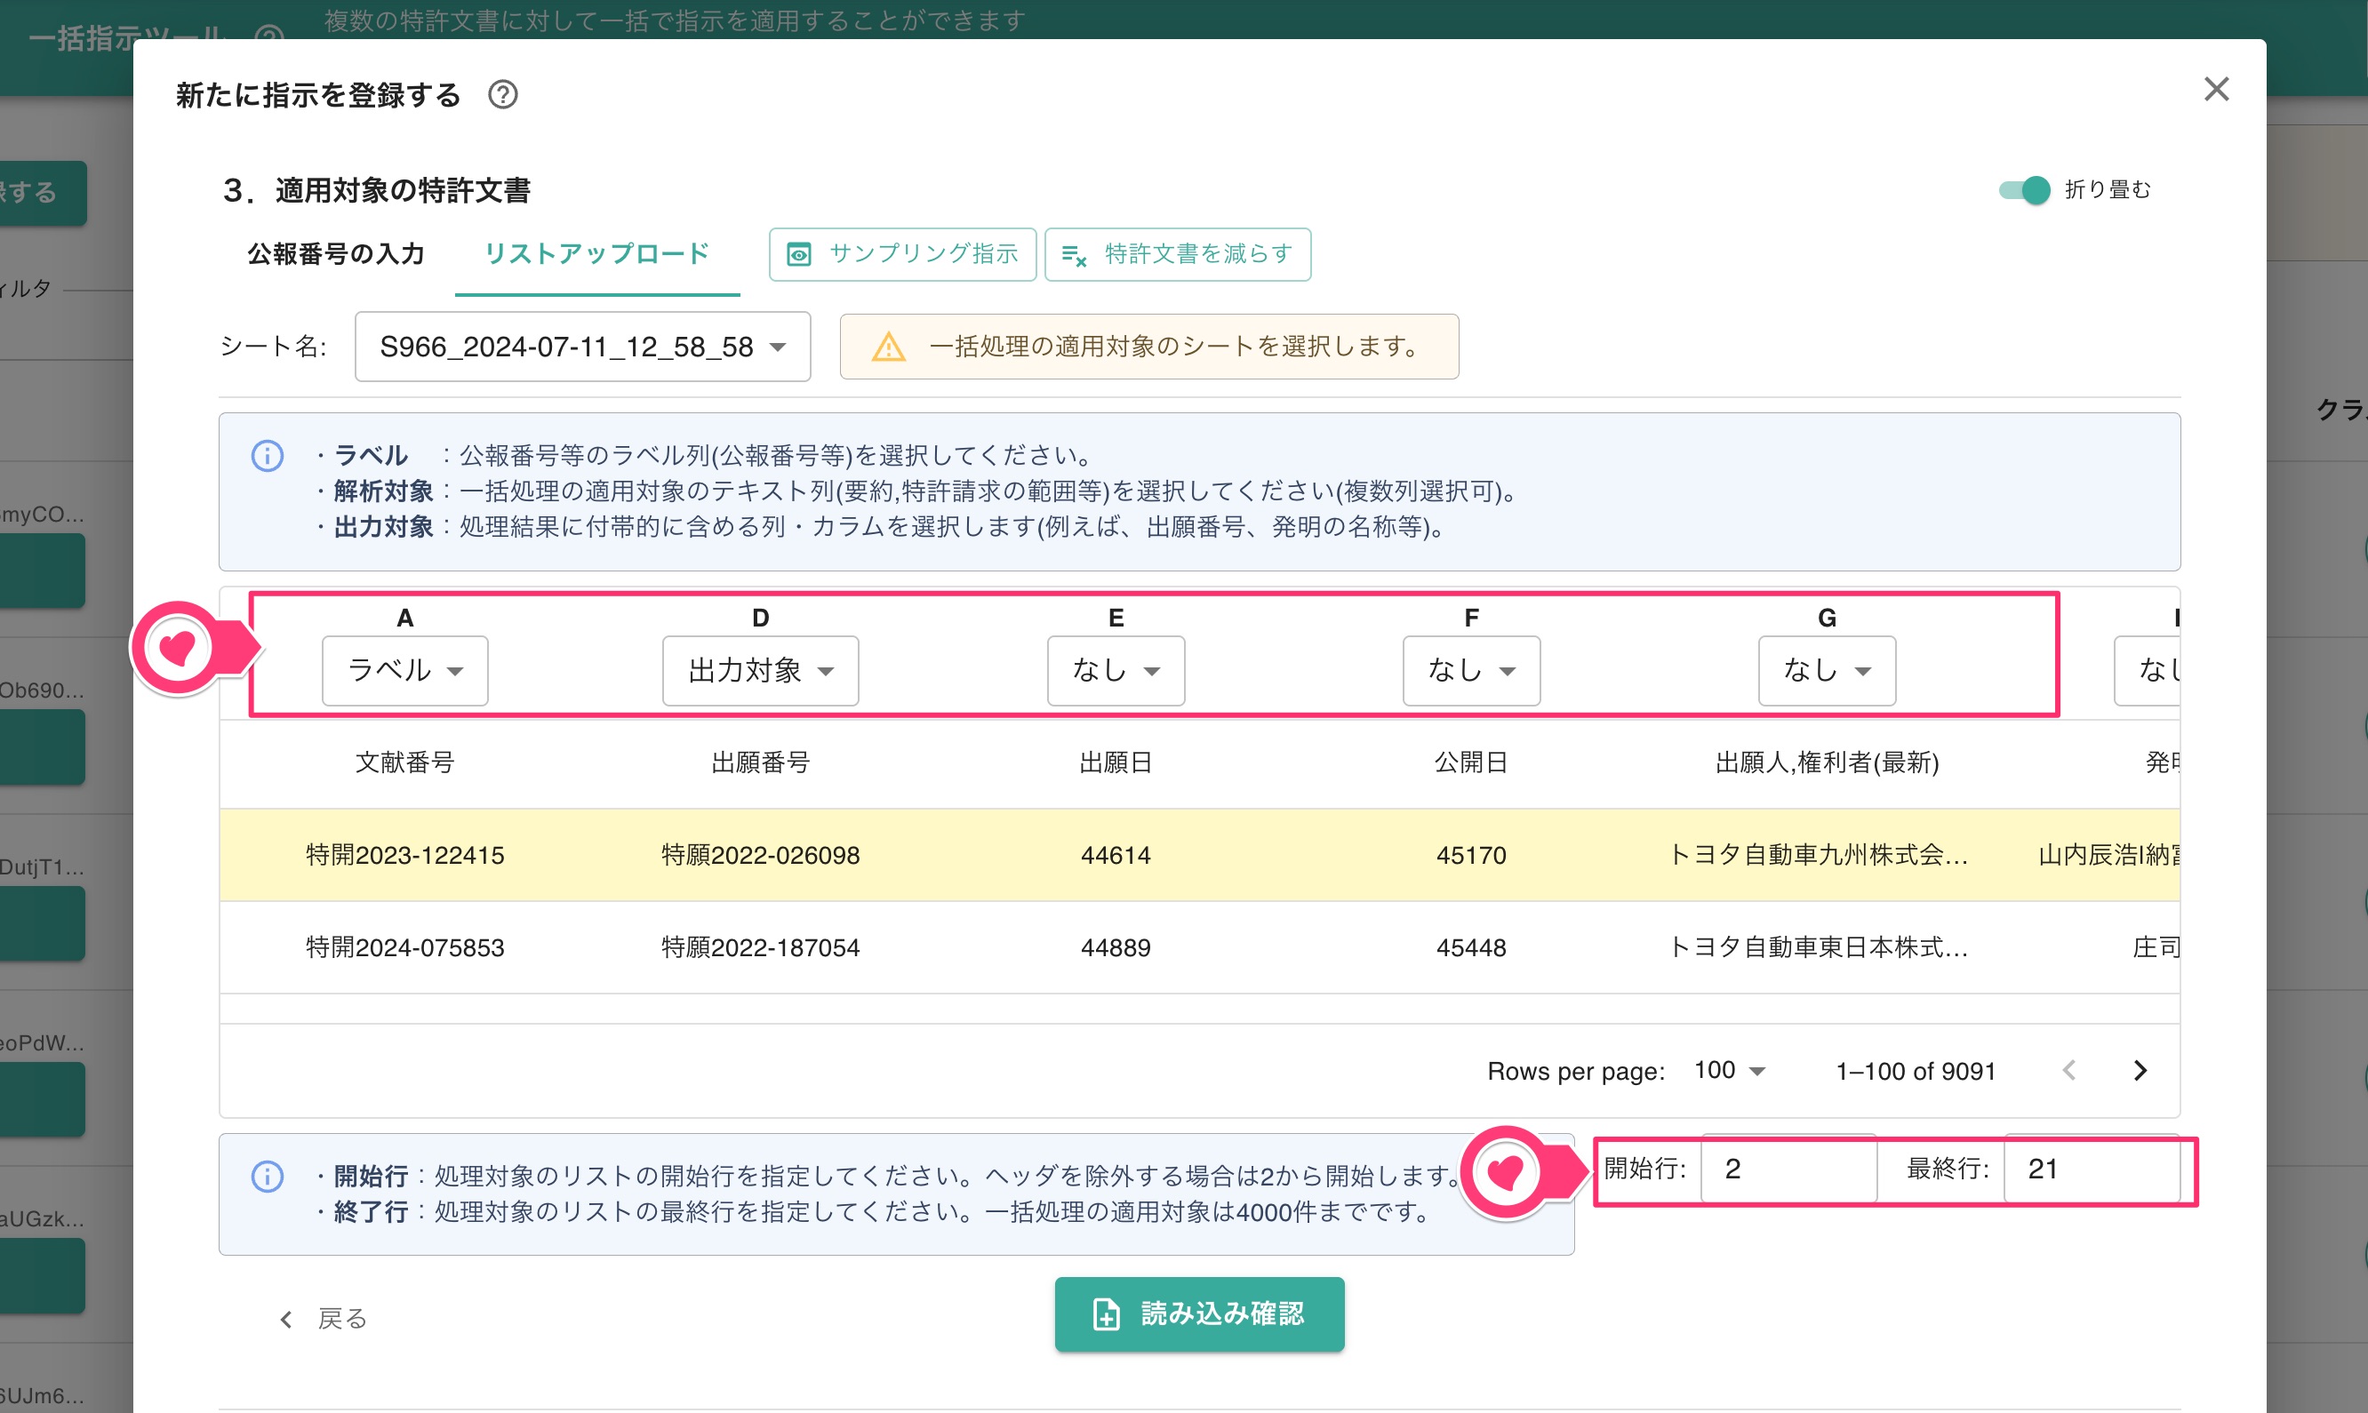The height and width of the screenshot is (1413, 2368).
Task: Click the warning icon in sheet notice
Action: [888, 347]
